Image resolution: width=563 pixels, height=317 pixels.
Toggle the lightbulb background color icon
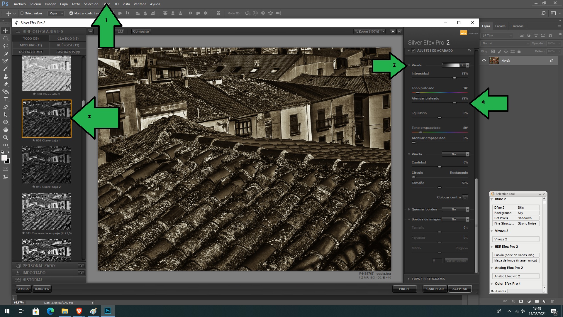coord(393,31)
